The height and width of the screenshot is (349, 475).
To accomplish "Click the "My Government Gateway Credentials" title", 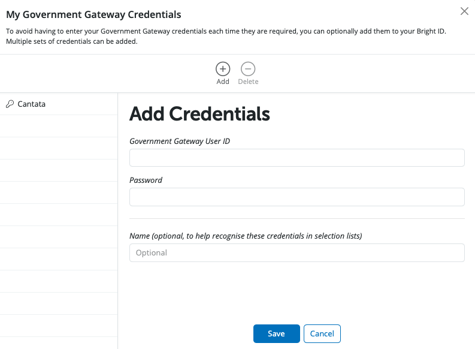I will (93, 14).
